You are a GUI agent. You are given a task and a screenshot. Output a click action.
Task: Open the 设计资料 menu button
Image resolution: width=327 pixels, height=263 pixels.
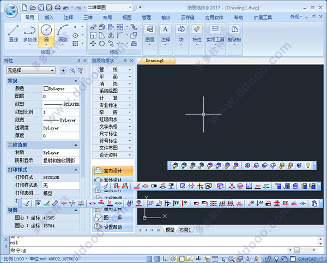point(113,155)
